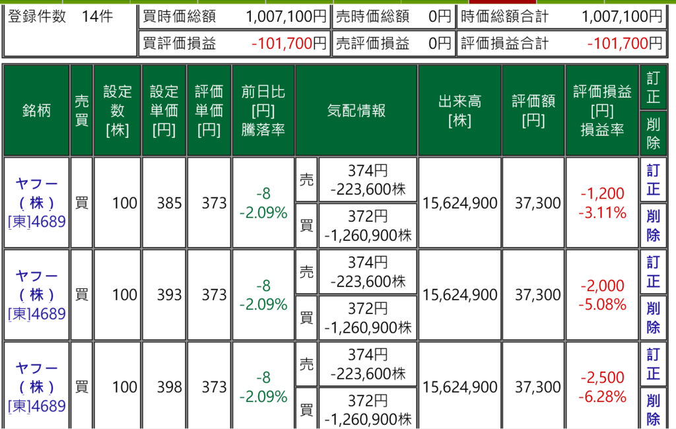Click the 374円 ask quote in 385 row
Image resolution: width=676 pixels, height=429 pixels.
(x=368, y=180)
